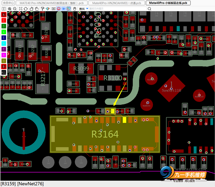Select the red layer A swatch
The height and width of the screenshot is (187, 215).
pos(4,15)
